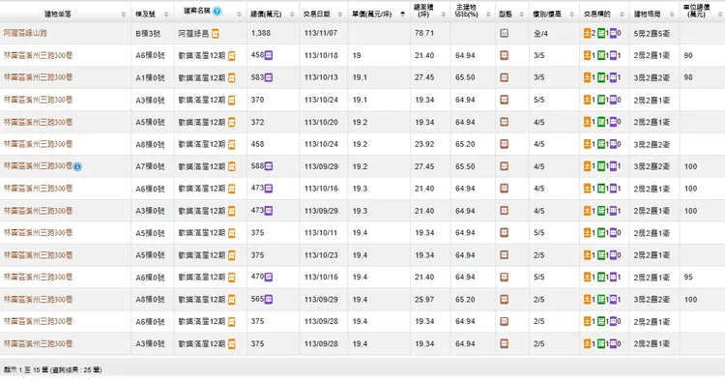
Task: Select the A1棟0號 cell
Action: click(x=150, y=77)
